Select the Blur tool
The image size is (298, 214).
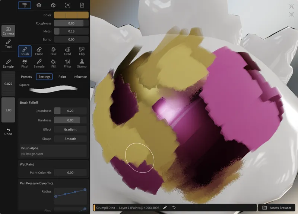click(x=53, y=51)
